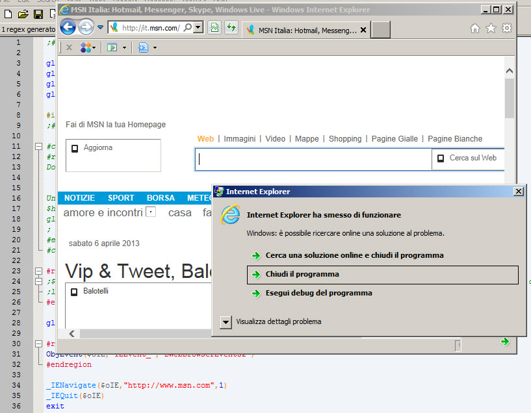Collapse the code fold at line 23
The height and width of the screenshot is (413, 531).
point(38,271)
